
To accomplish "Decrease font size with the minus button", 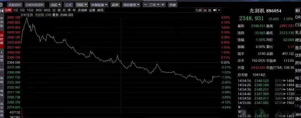I will [x=145, y=5].
